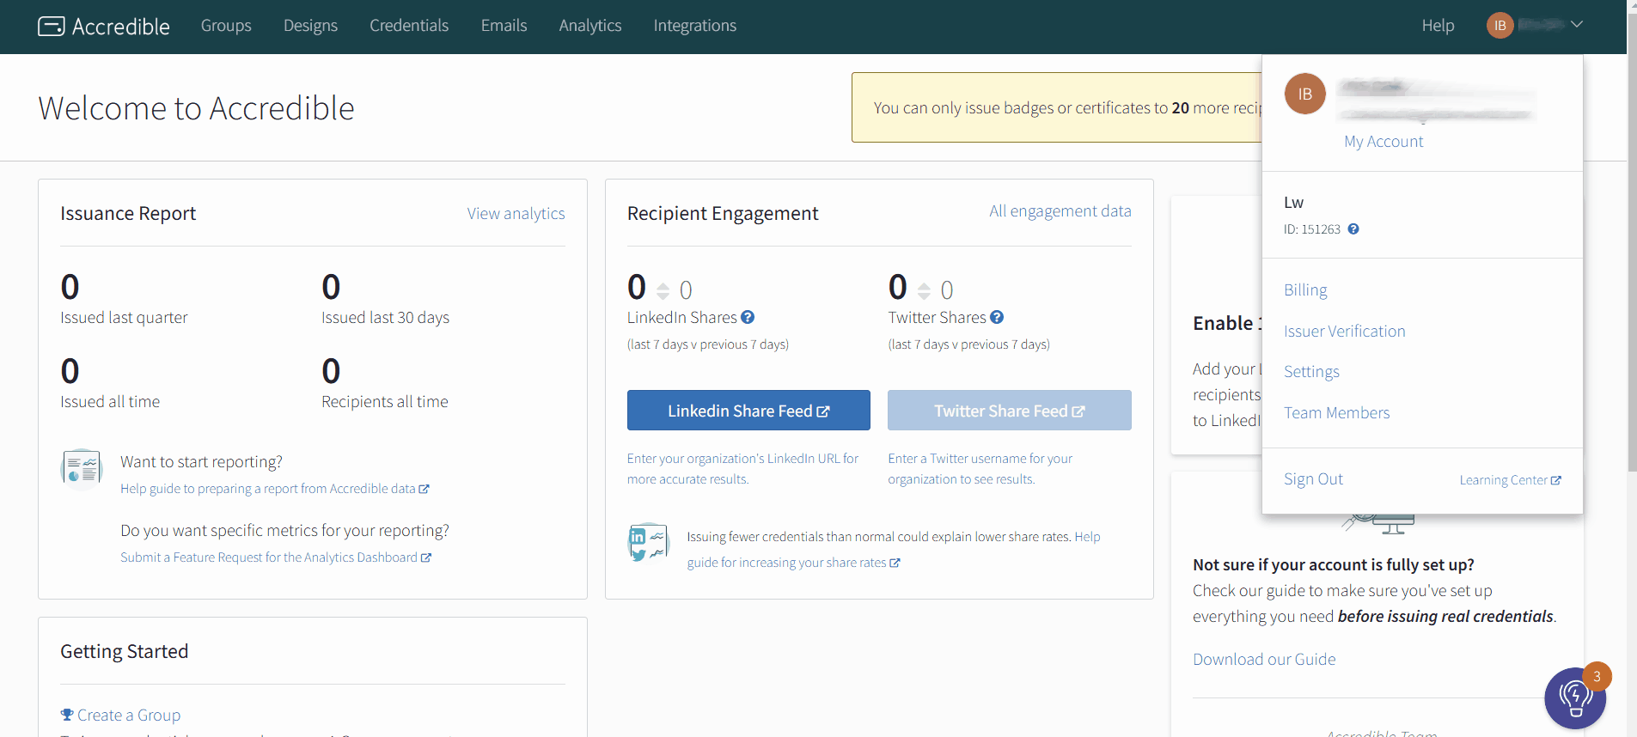
Task: Sign Out of the account
Action: (x=1313, y=479)
